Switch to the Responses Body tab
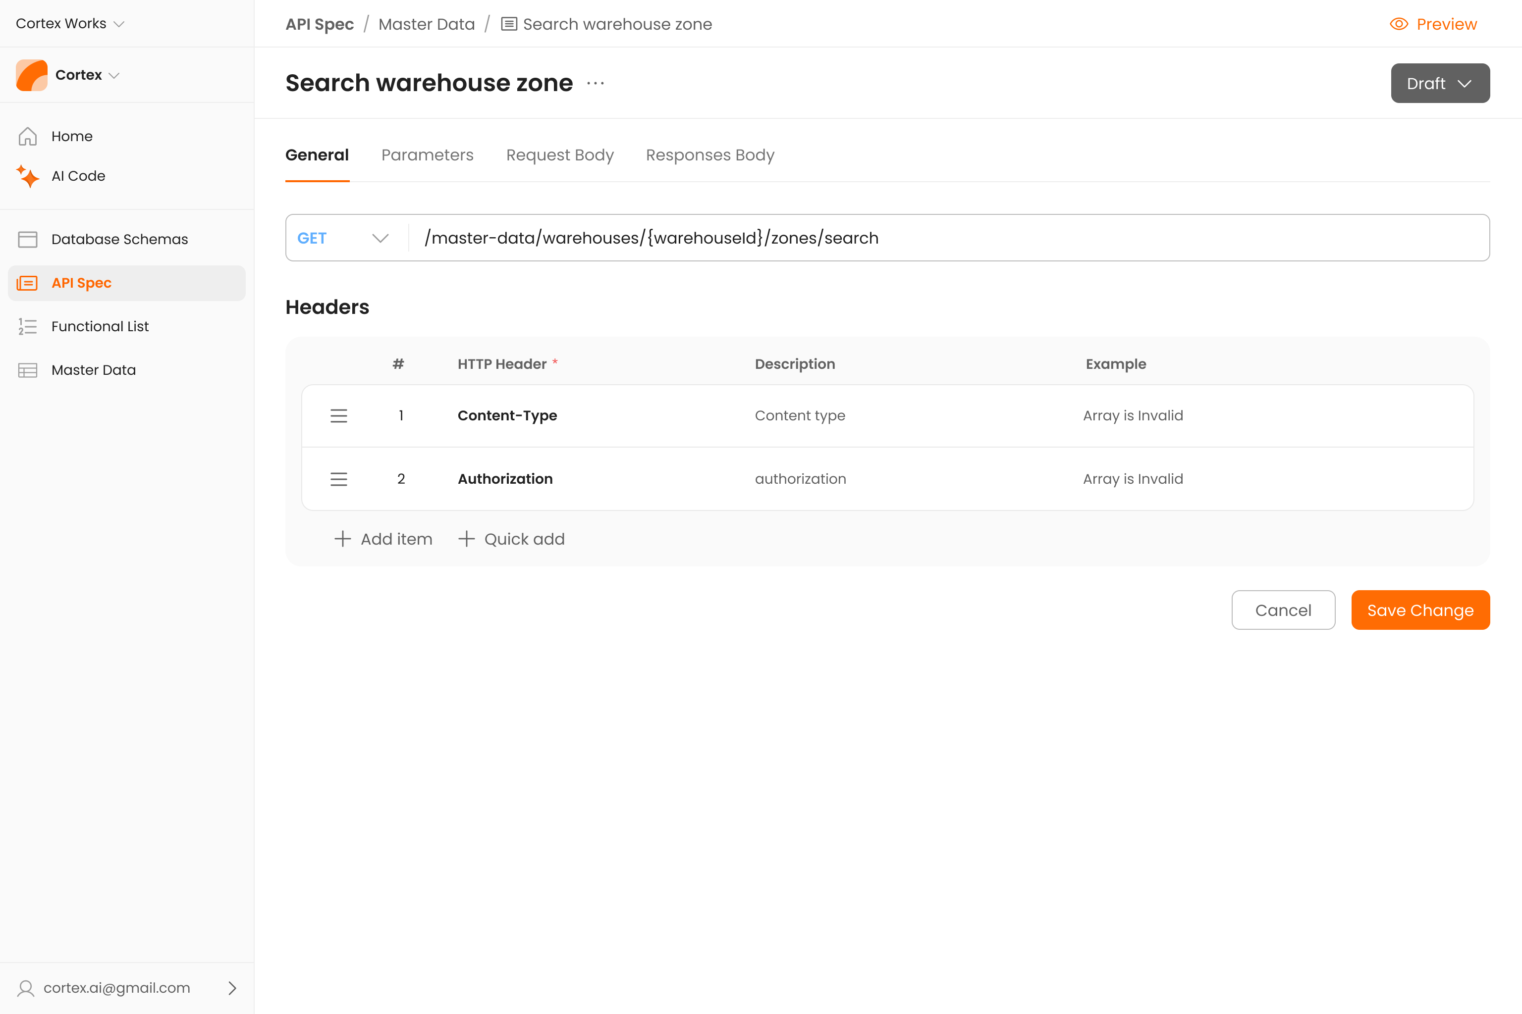This screenshot has width=1522, height=1014. coord(710,155)
